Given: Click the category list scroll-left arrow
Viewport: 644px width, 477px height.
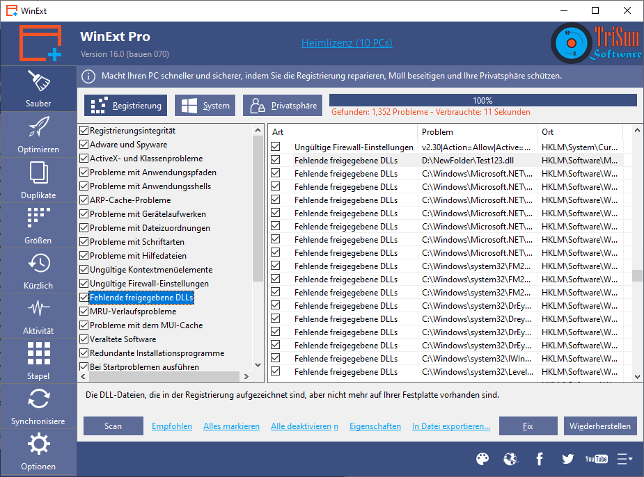Looking at the screenshot, I should pyautogui.click(x=84, y=376).
